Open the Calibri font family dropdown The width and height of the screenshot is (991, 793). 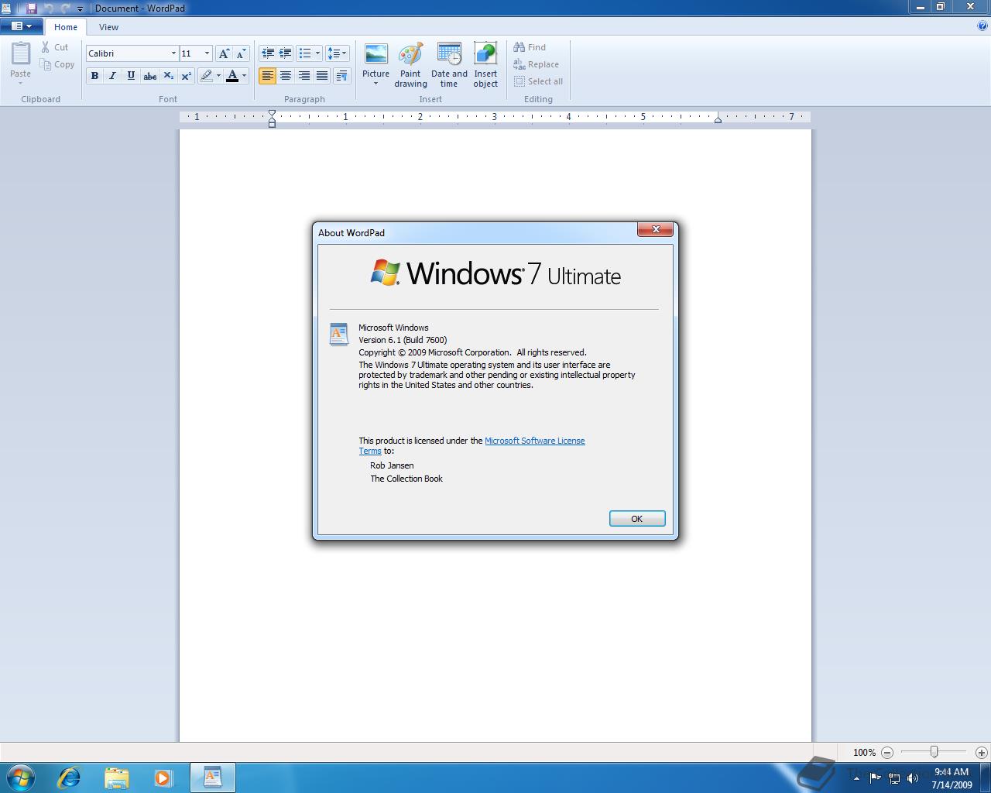point(173,53)
